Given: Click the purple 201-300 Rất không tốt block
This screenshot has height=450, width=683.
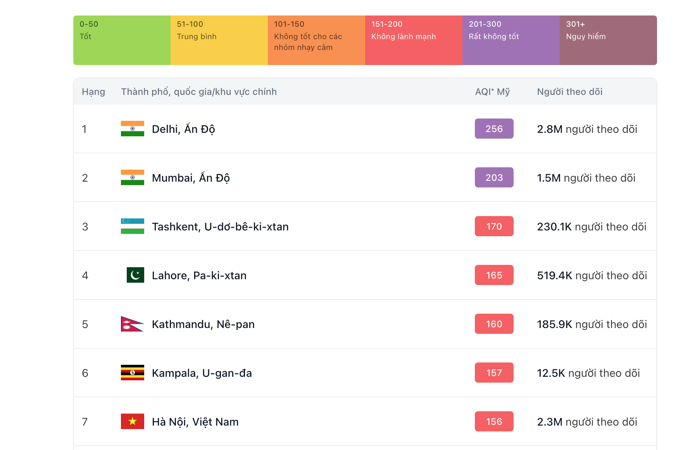Looking at the screenshot, I should point(511,40).
